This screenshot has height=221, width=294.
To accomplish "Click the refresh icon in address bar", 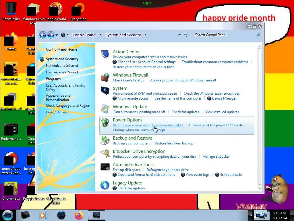I will tap(186, 35).
